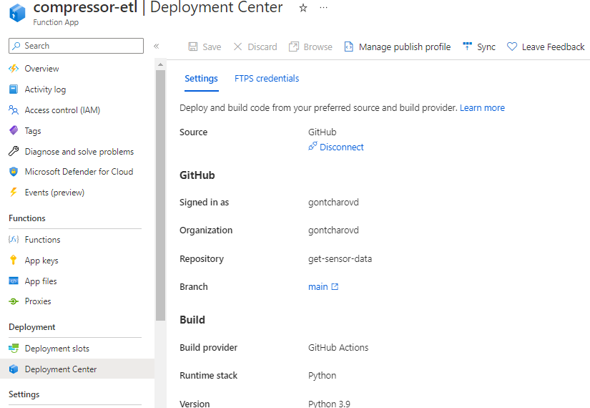The height and width of the screenshot is (408, 590).
Task: Click the Overview lightning icon
Action: (14, 69)
